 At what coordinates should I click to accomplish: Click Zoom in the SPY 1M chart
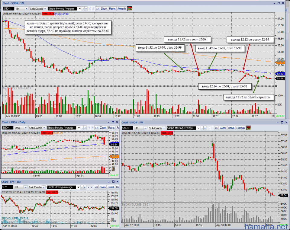point(102,187)
